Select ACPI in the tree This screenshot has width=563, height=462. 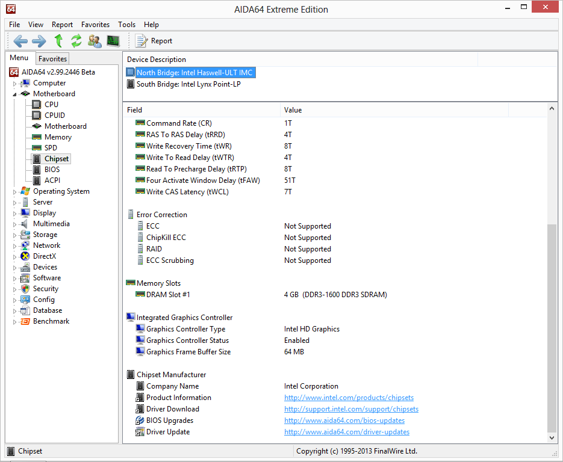tap(52, 180)
